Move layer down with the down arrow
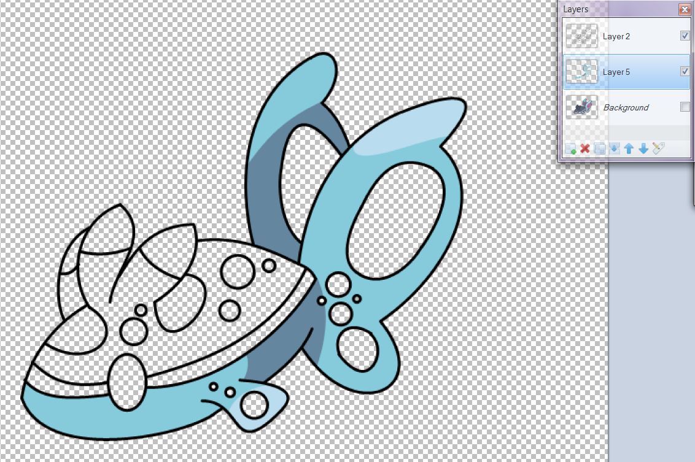The image size is (695, 462). pos(643,149)
